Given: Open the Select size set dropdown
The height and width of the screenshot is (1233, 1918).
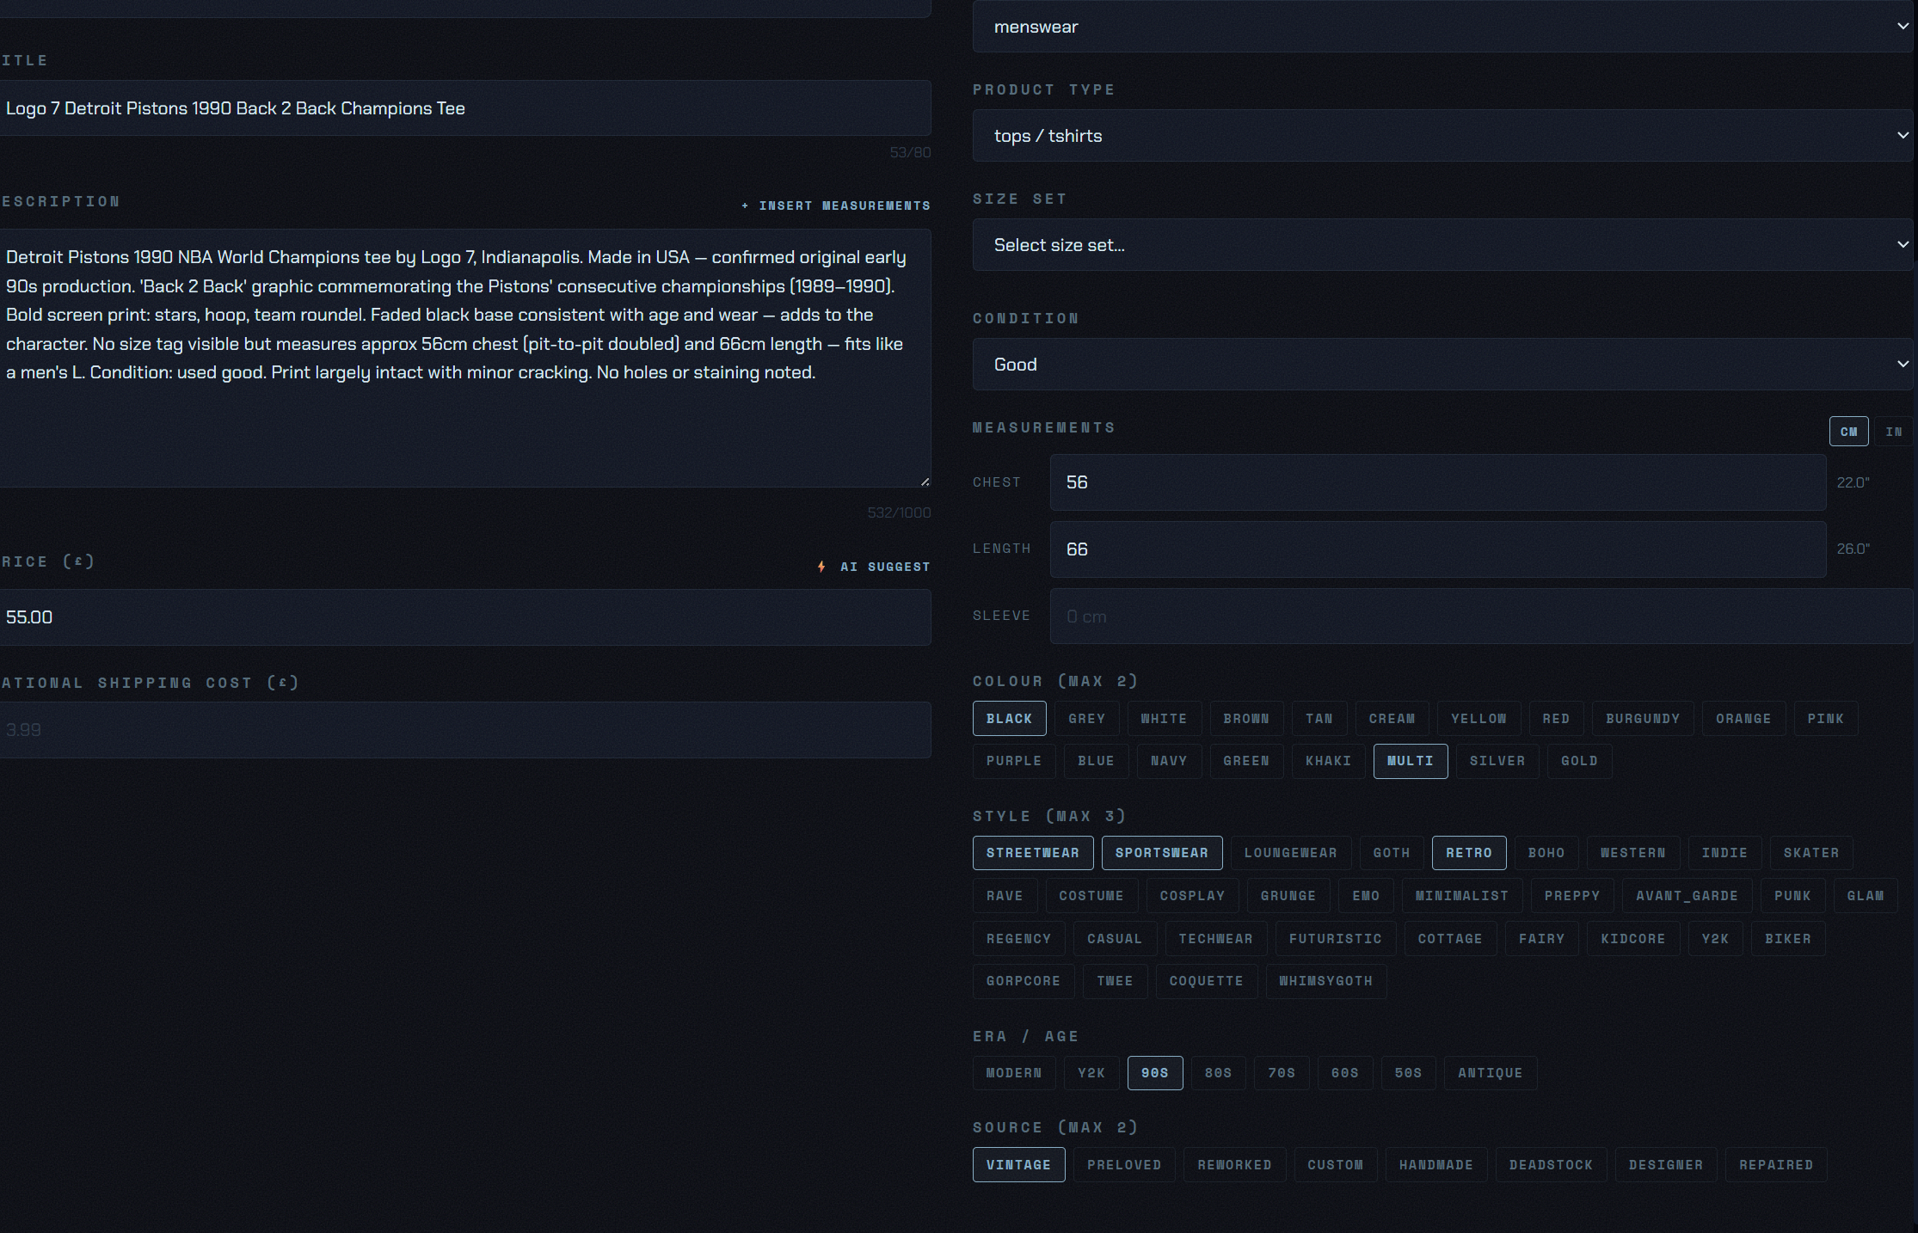Looking at the screenshot, I should 1442,245.
